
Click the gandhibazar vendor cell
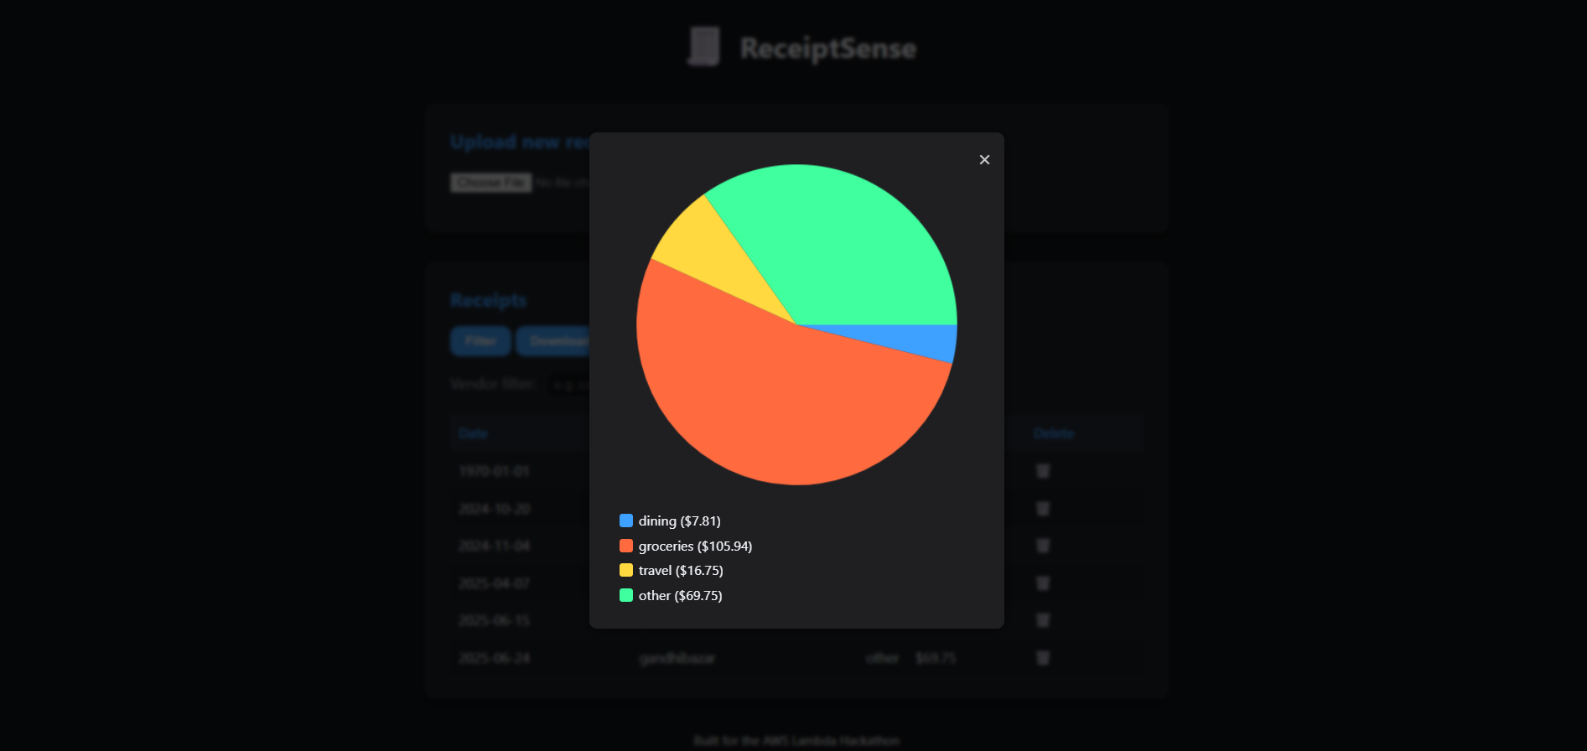point(677,658)
